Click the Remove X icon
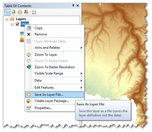 29,34
